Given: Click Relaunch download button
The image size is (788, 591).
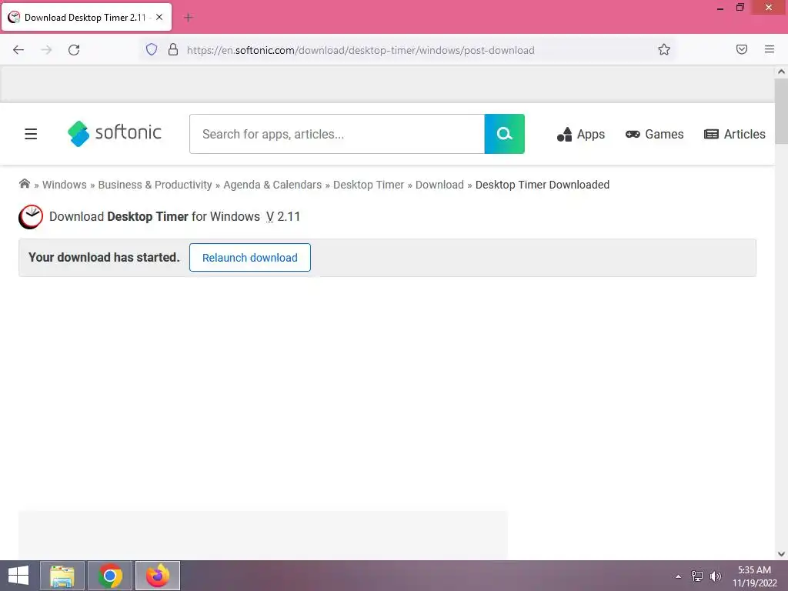Looking at the screenshot, I should (x=250, y=257).
